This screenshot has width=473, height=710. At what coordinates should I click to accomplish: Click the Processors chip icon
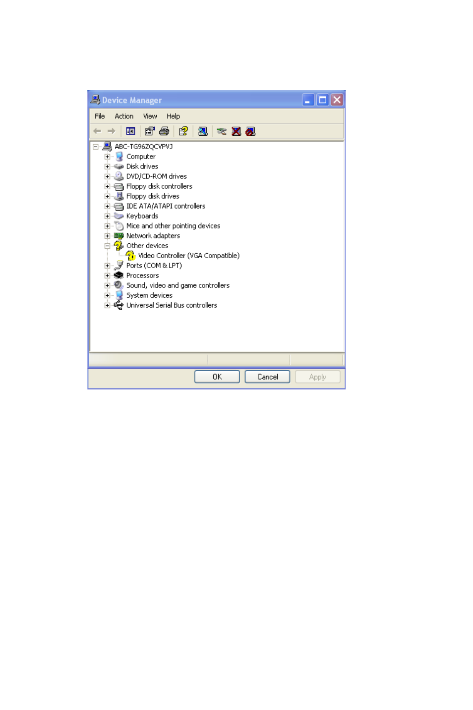tap(119, 275)
